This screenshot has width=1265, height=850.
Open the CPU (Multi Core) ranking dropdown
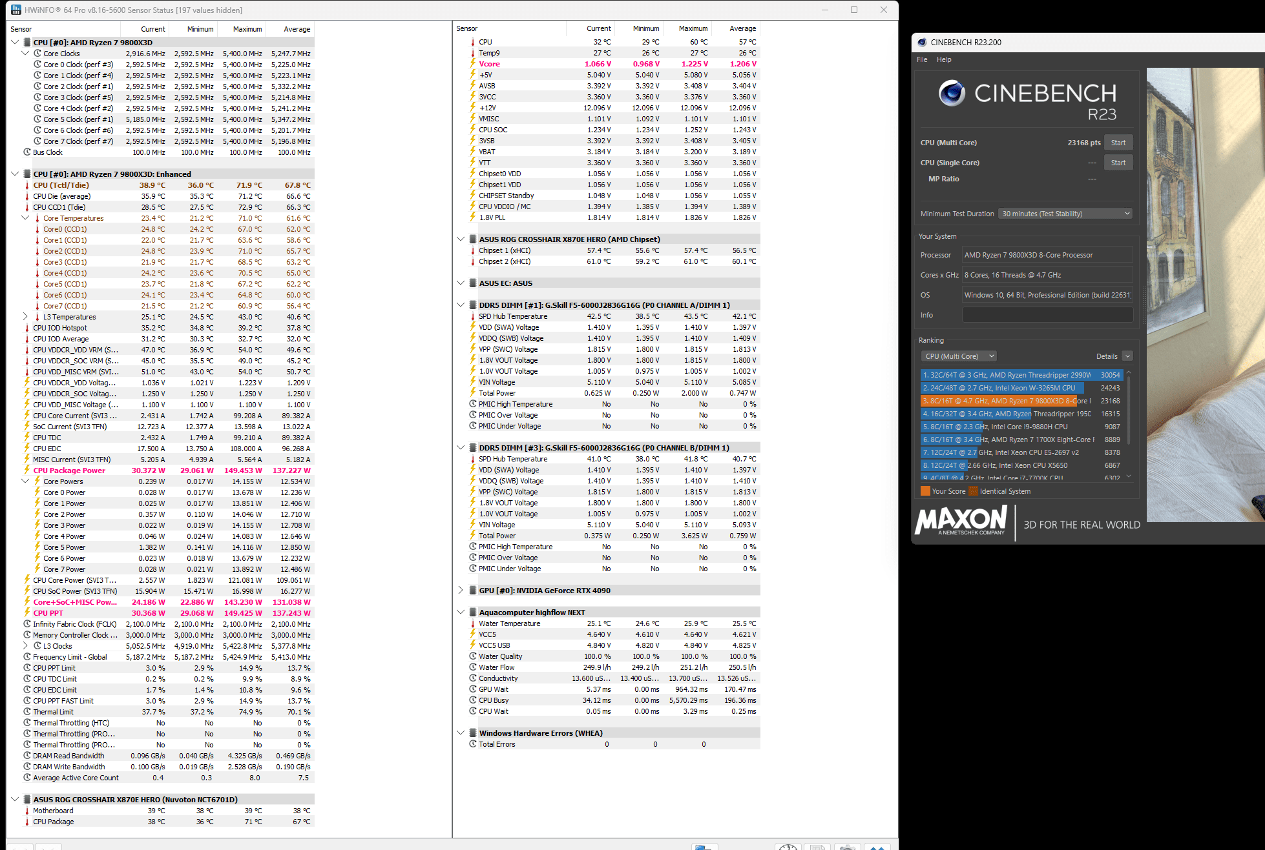click(959, 356)
